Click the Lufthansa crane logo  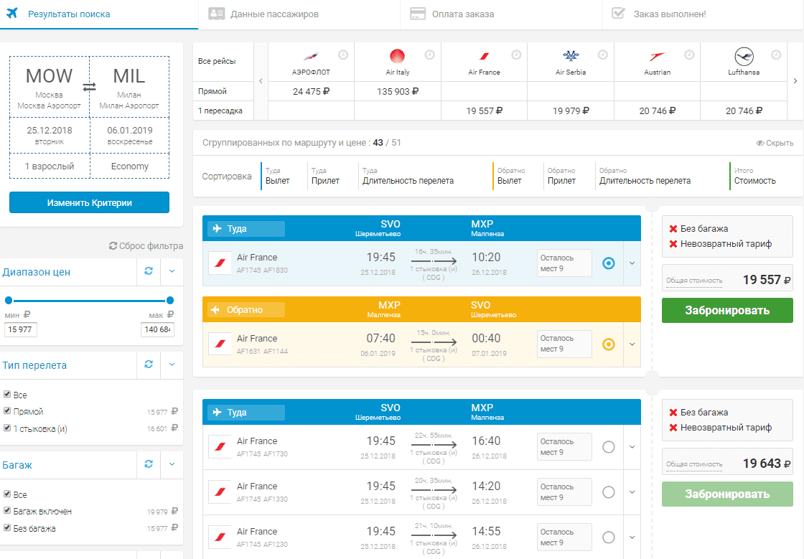pyautogui.click(x=744, y=57)
